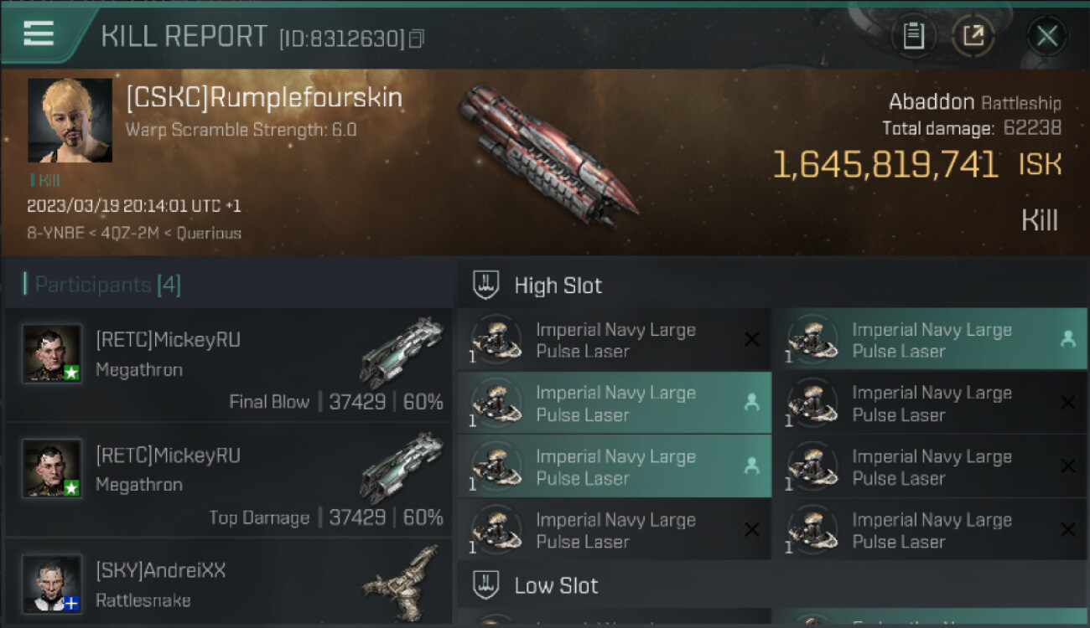The width and height of the screenshot is (1090, 628).
Task: Select top-left Imperial Navy Large Pulse Laser
Action: click(x=615, y=340)
